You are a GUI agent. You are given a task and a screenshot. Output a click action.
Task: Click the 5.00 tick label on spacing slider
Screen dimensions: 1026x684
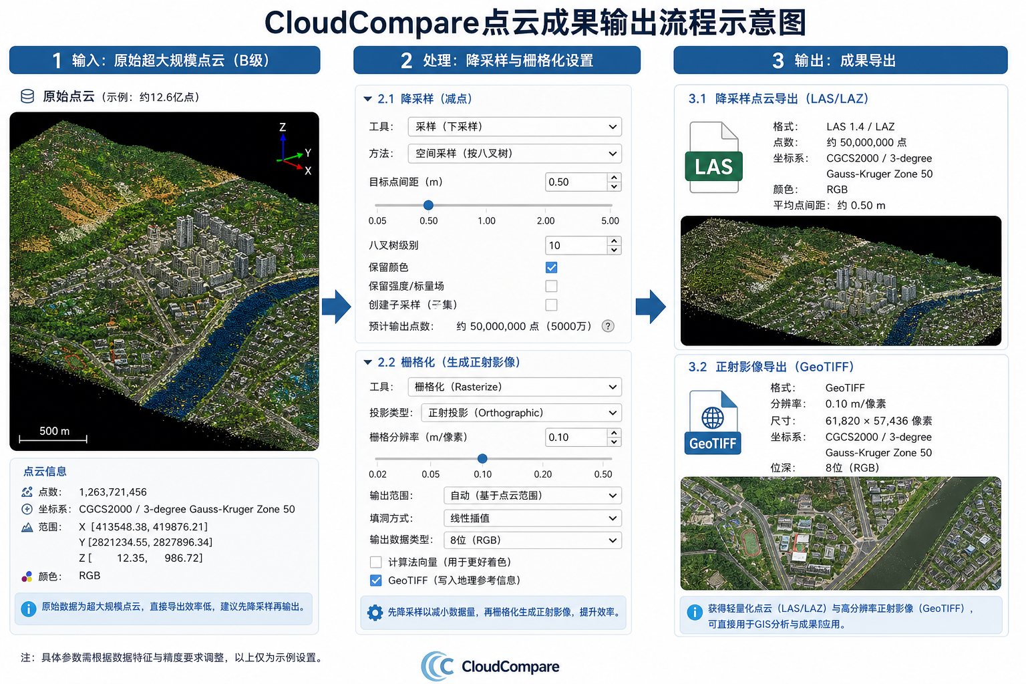click(x=610, y=221)
